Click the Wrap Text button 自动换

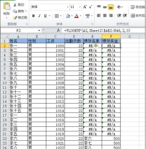pyautogui.click(x=138, y=7)
